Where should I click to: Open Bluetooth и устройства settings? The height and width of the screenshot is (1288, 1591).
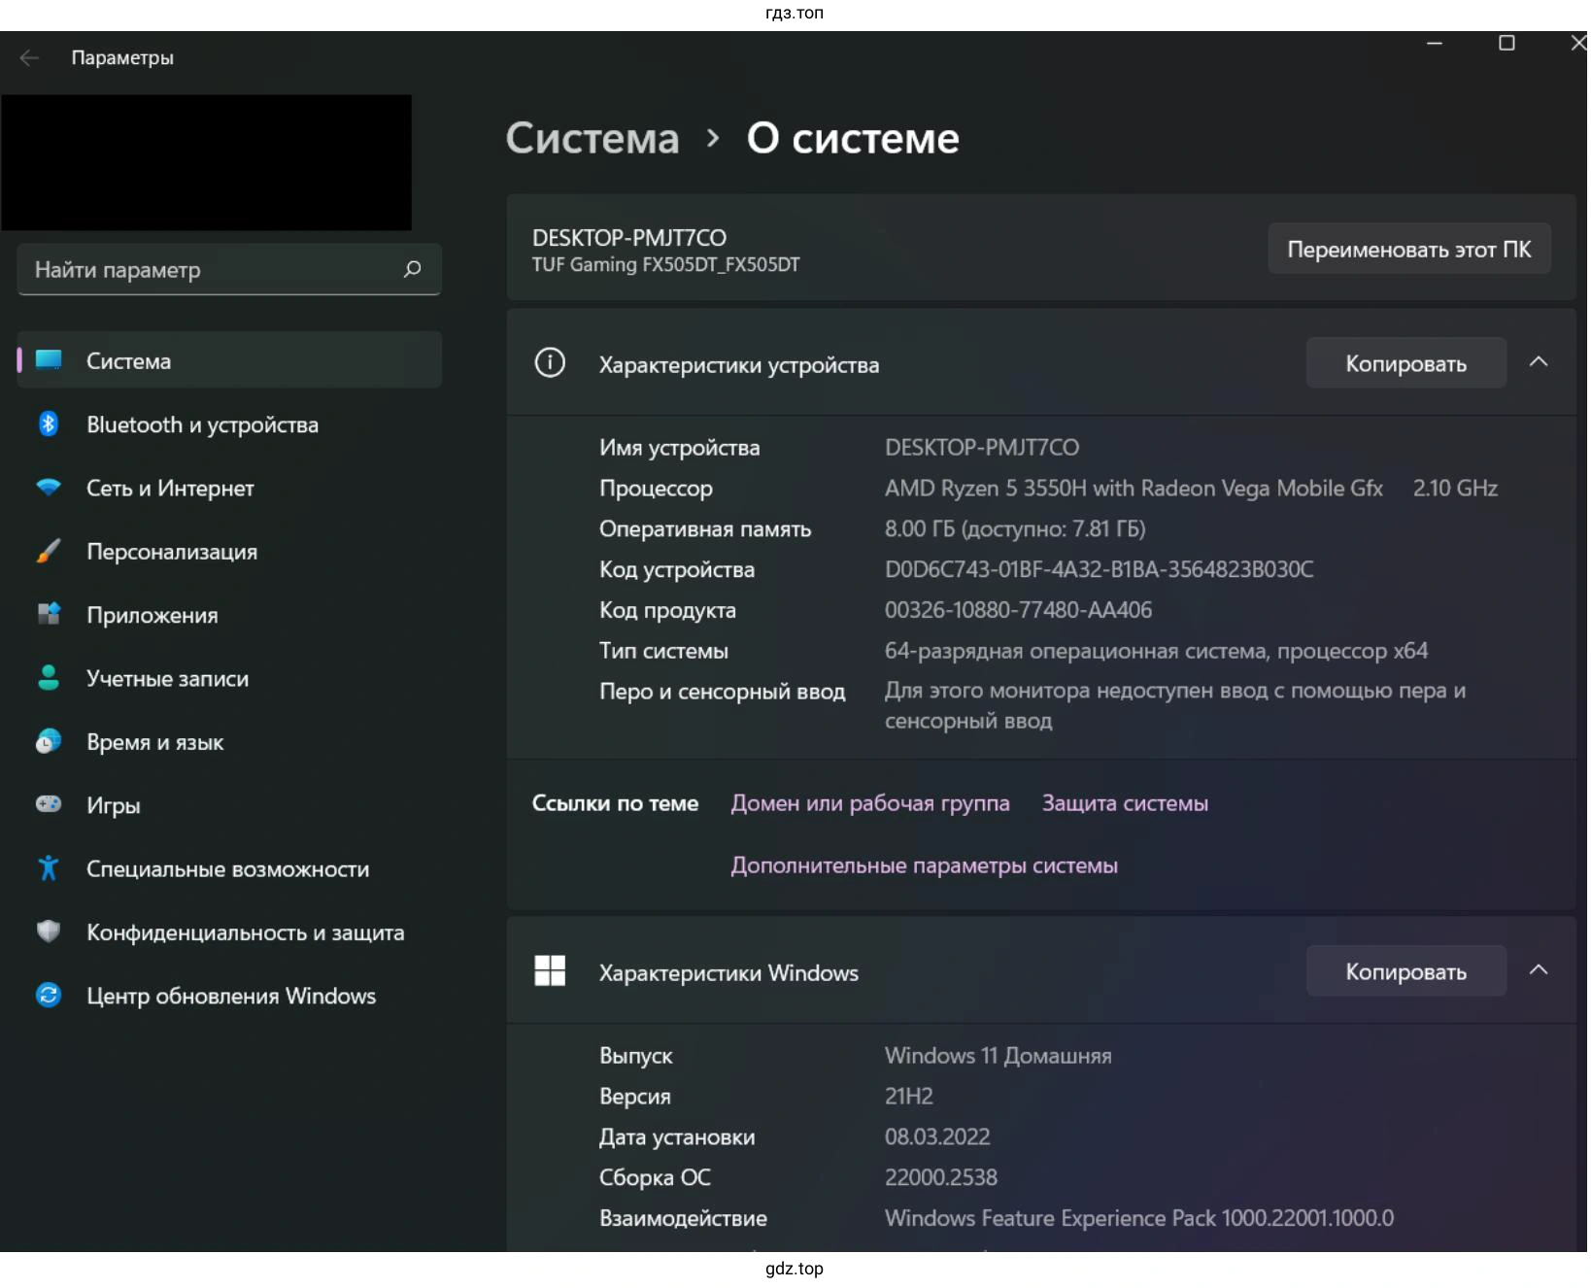click(x=229, y=424)
